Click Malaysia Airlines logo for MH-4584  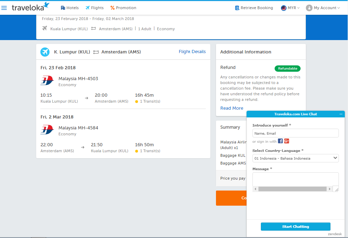coord(47,130)
